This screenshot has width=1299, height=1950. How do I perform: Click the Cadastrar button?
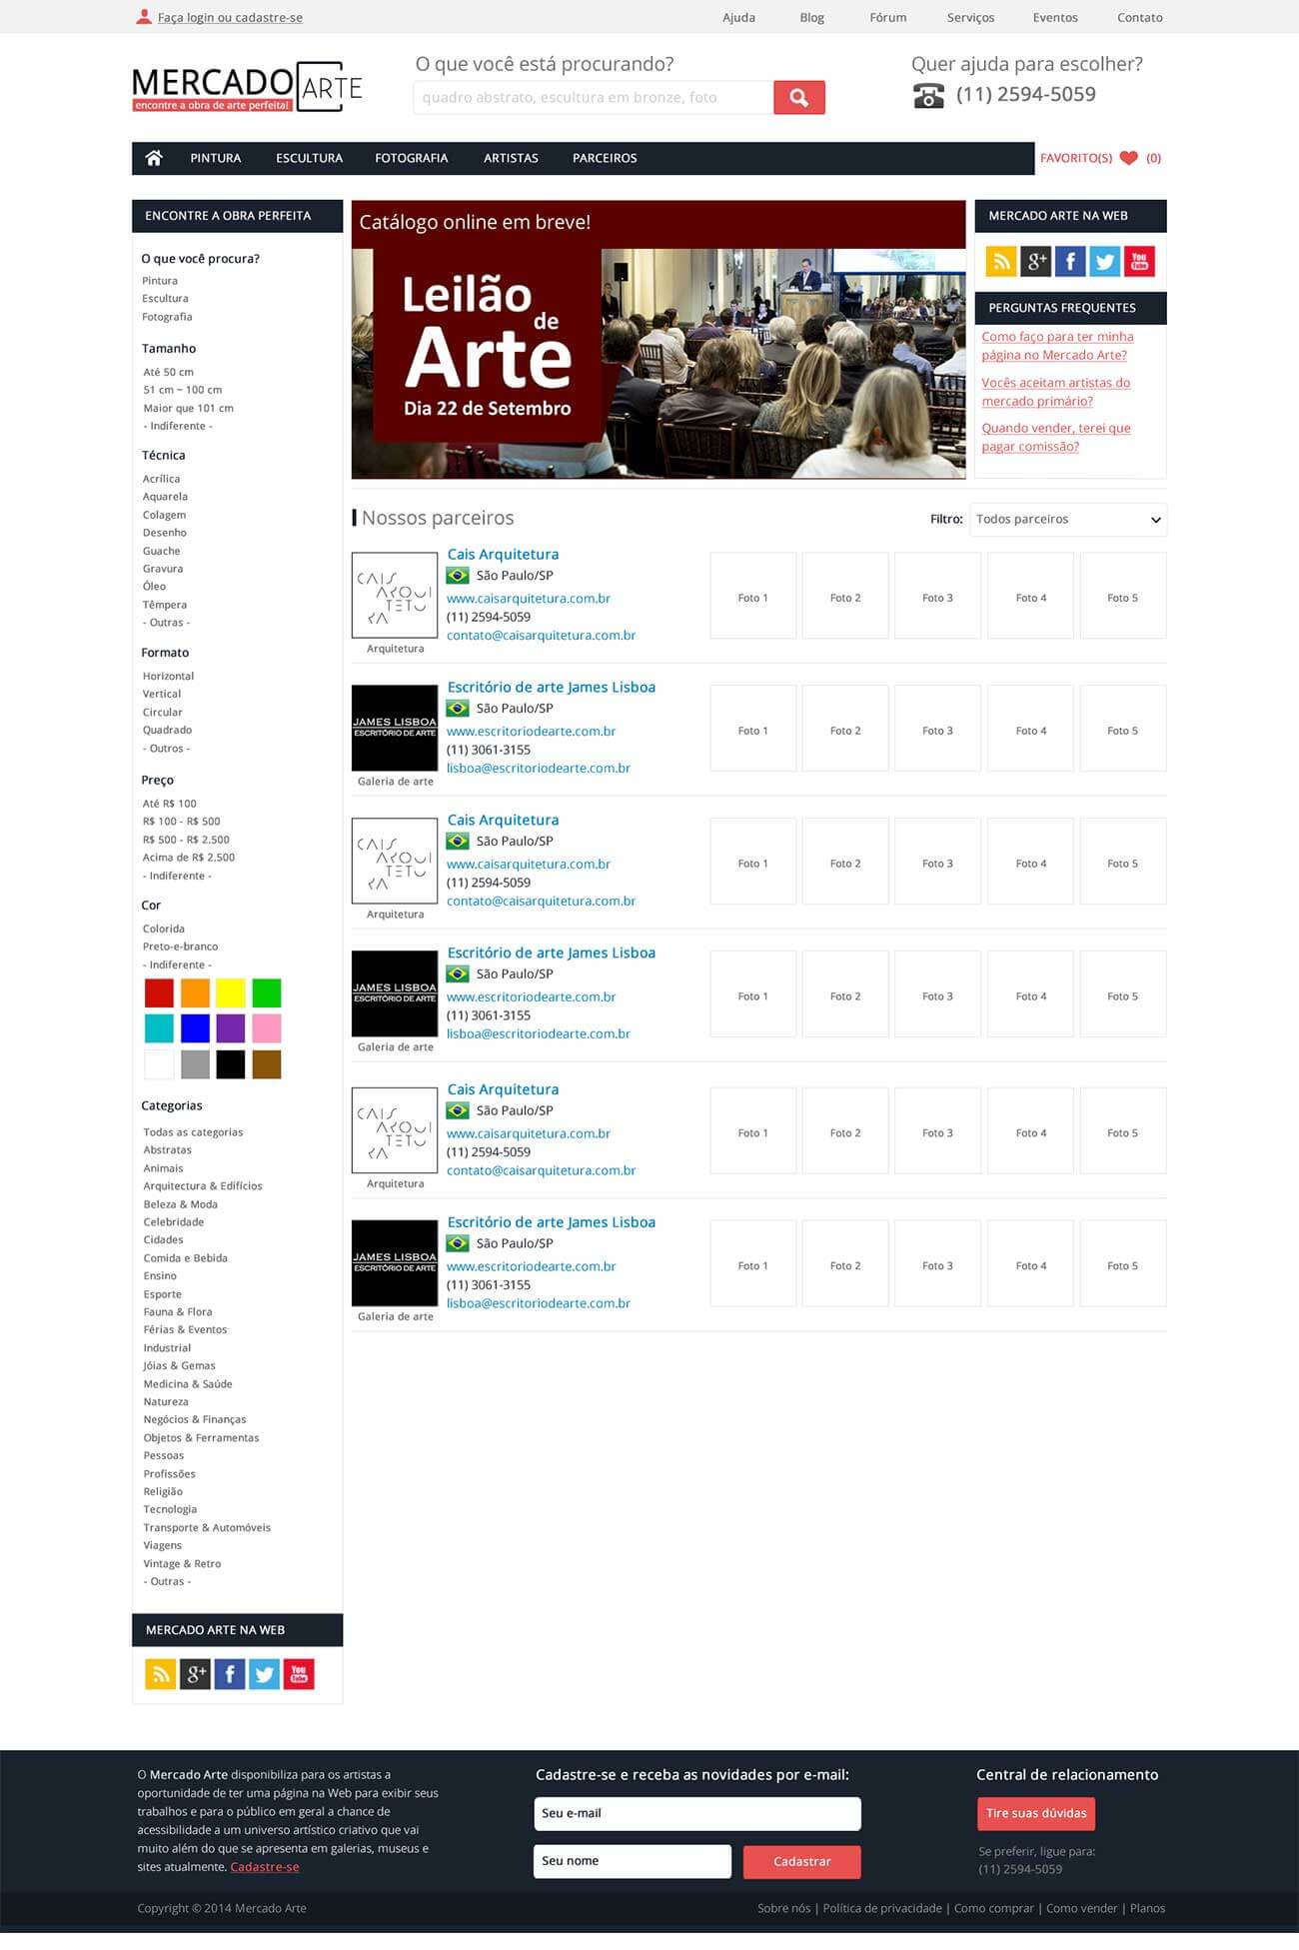802,1861
